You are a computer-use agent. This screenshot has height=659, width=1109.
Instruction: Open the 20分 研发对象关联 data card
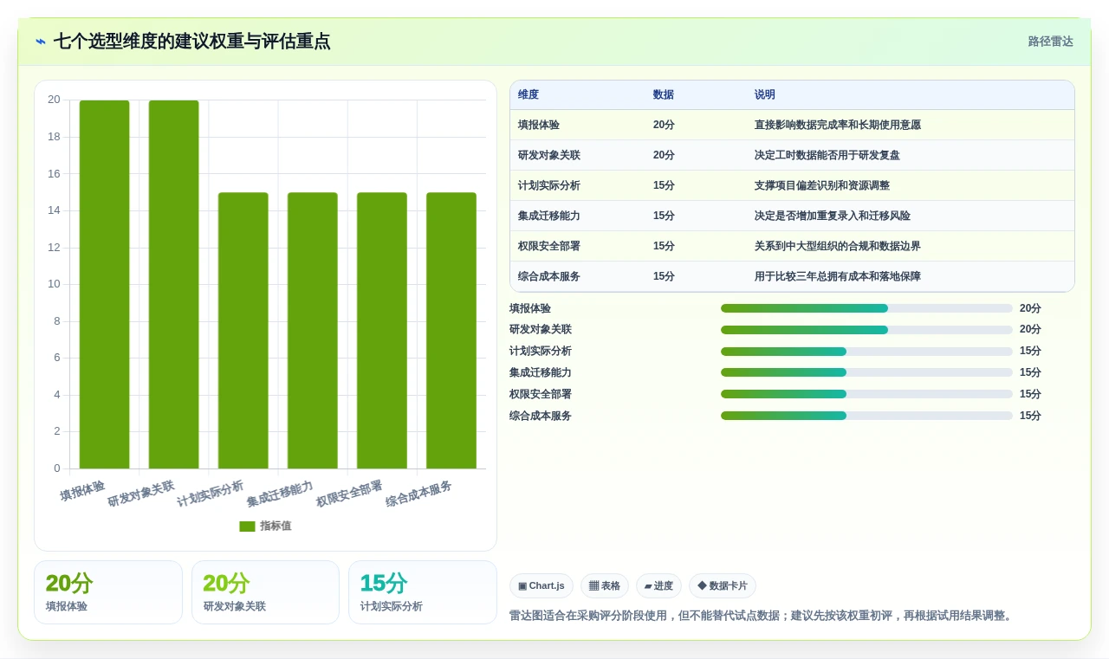(x=265, y=592)
